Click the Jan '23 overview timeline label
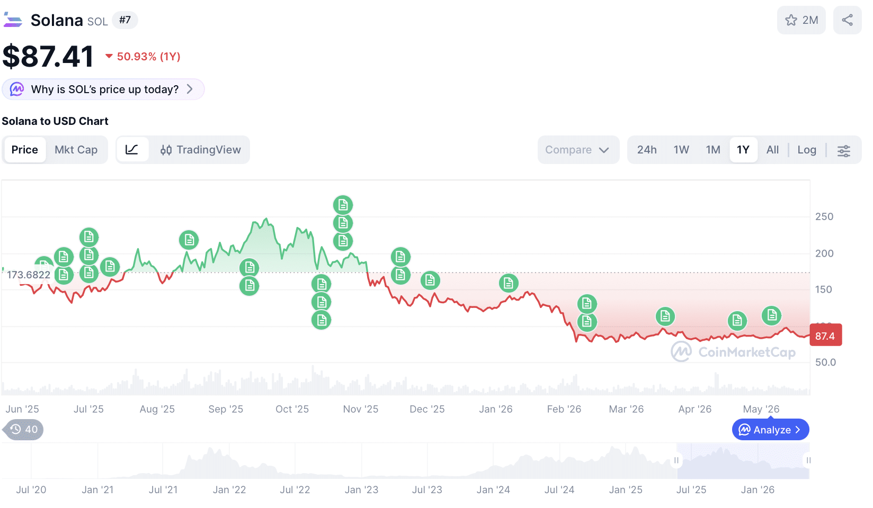 pos(361,490)
